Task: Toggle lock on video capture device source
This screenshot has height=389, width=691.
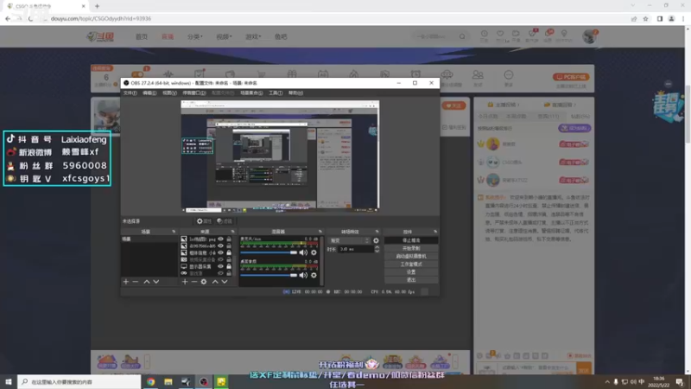Action: point(229,260)
